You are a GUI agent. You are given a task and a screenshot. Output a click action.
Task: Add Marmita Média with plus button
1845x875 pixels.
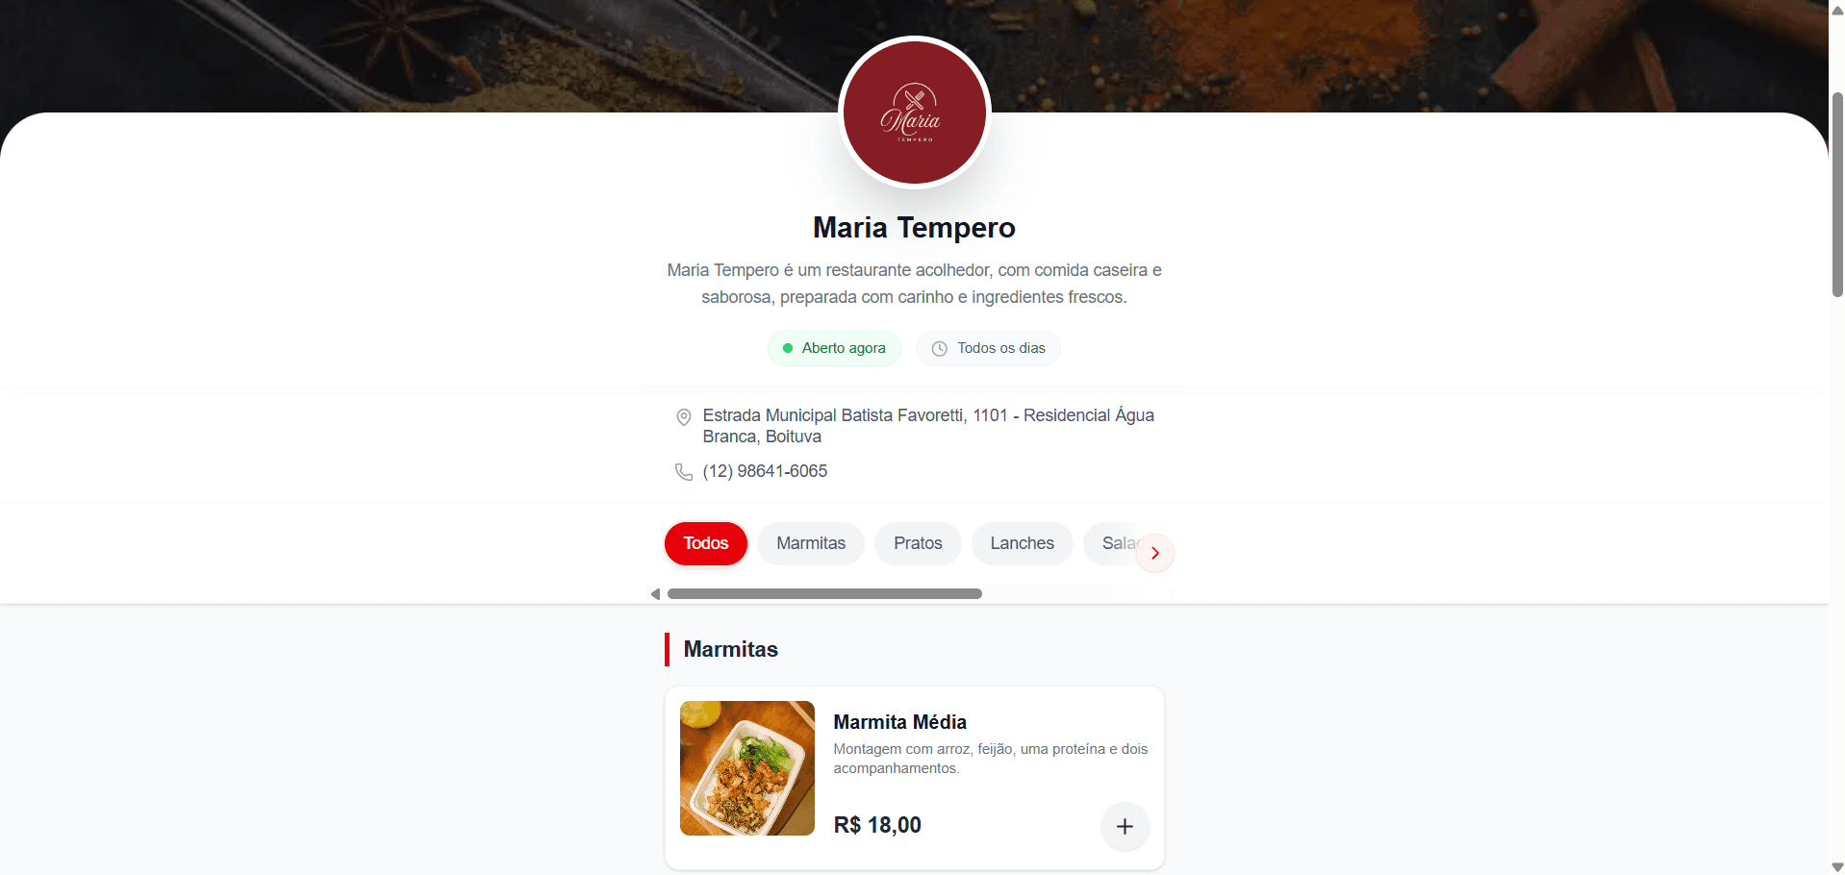[1125, 826]
